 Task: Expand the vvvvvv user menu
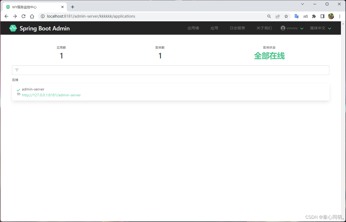click(302, 28)
